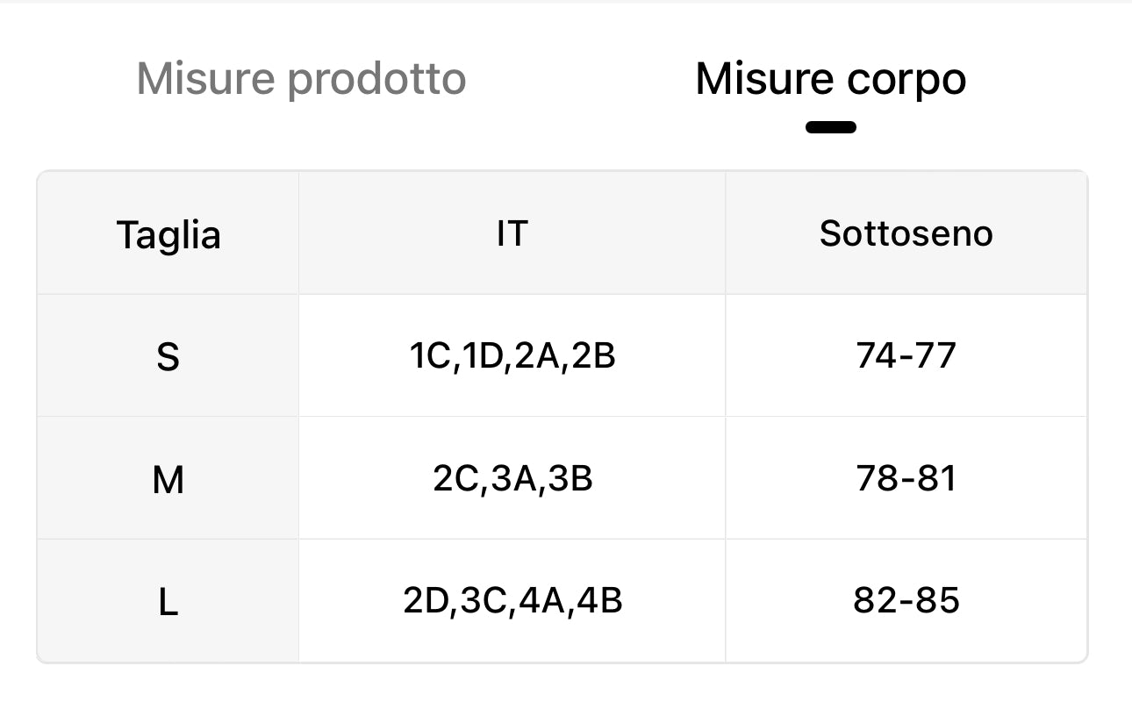Click the indicator under Misure corpo

pos(830,126)
